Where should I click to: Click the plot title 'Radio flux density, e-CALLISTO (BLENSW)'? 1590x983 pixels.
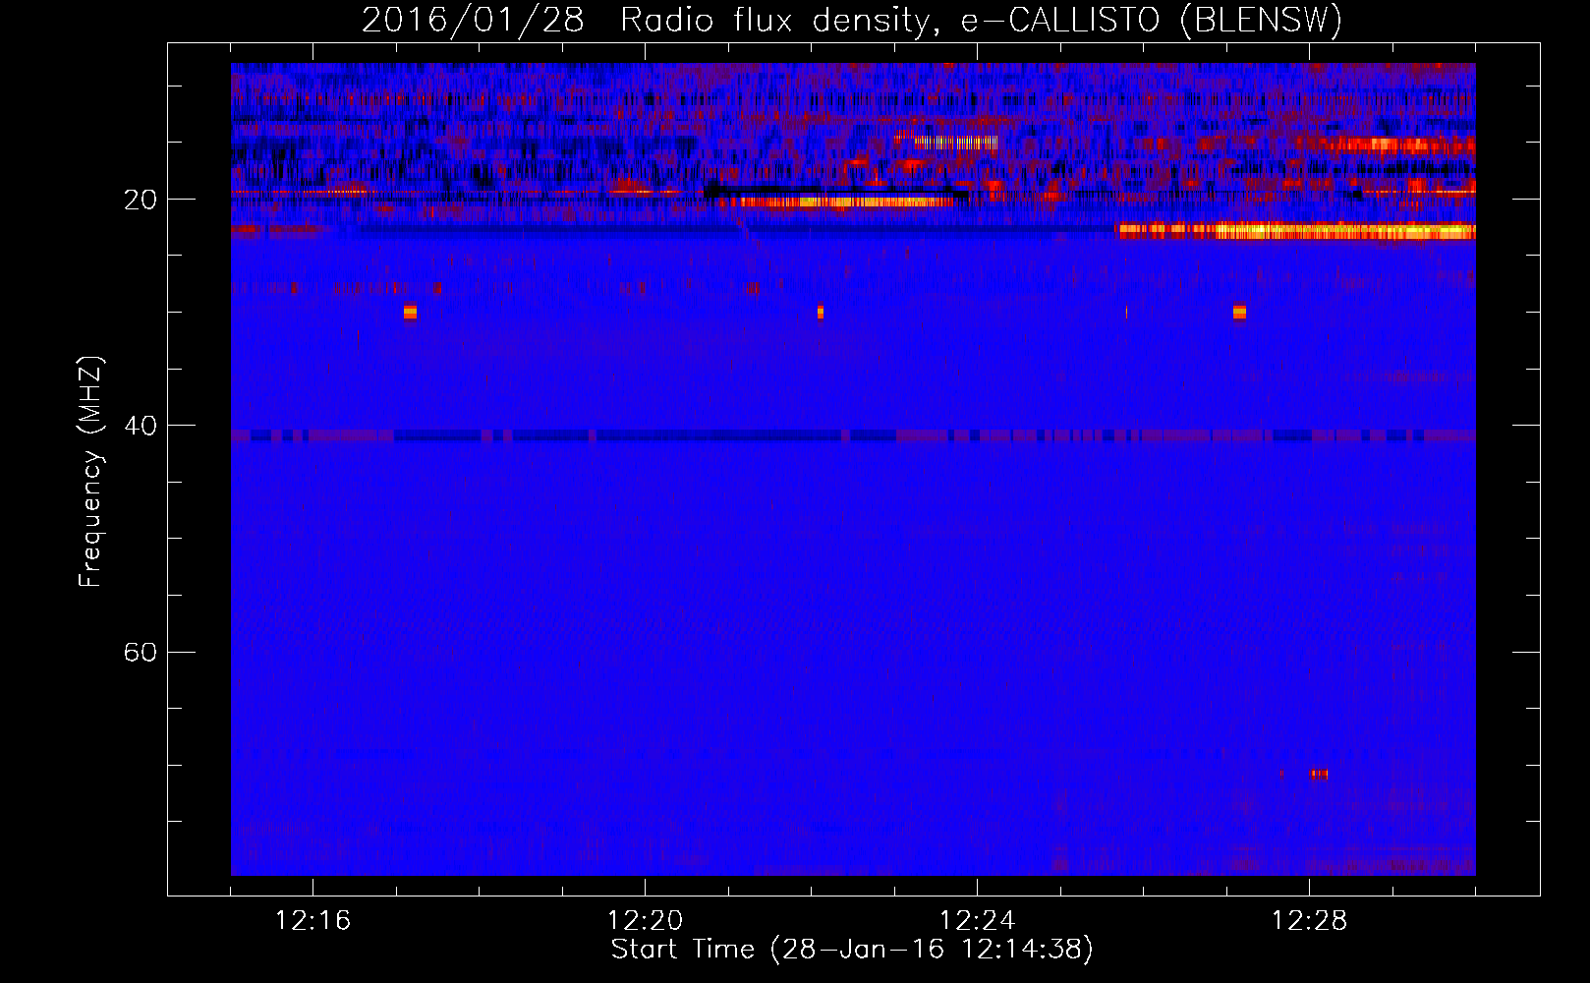tap(981, 21)
